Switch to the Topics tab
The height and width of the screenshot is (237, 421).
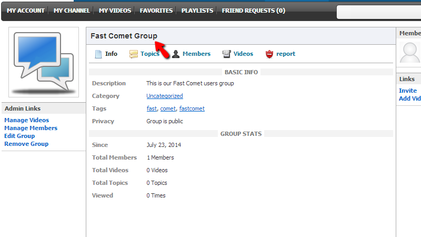click(150, 54)
